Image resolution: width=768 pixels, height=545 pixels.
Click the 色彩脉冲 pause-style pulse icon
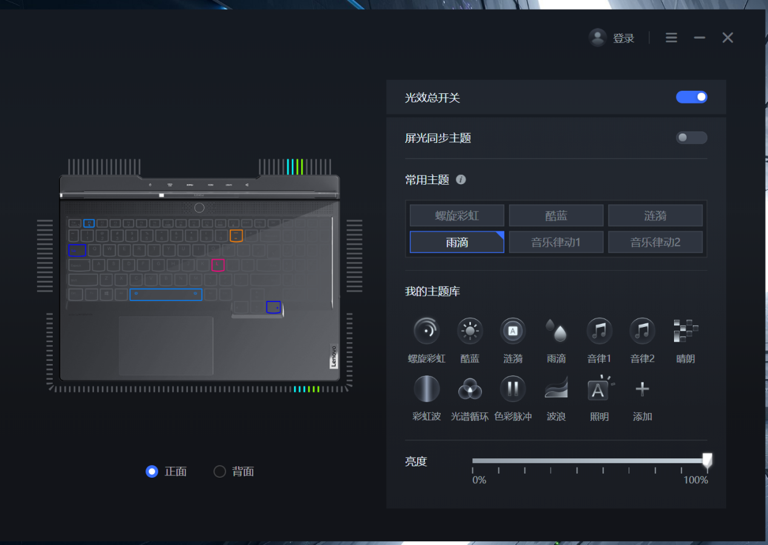pyautogui.click(x=513, y=389)
